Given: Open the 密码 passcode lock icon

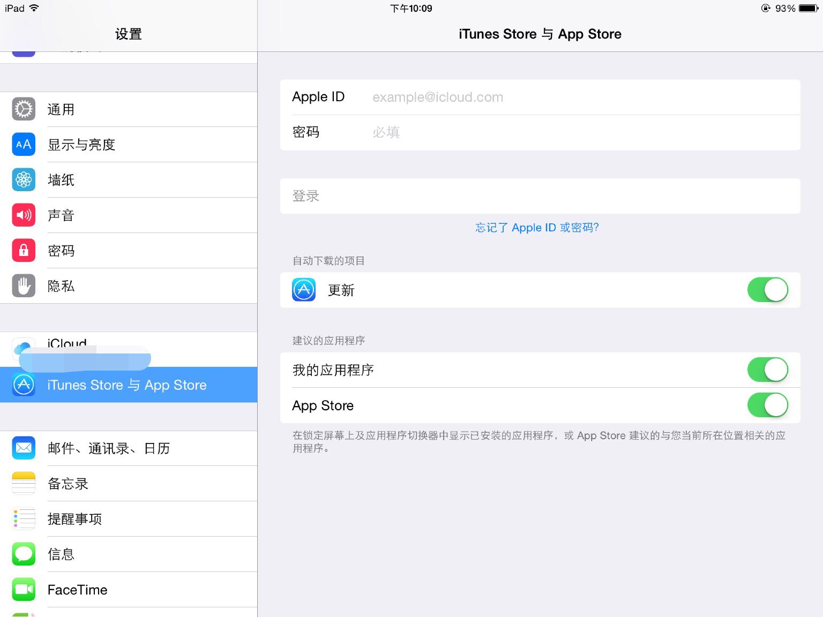Looking at the screenshot, I should [x=24, y=250].
